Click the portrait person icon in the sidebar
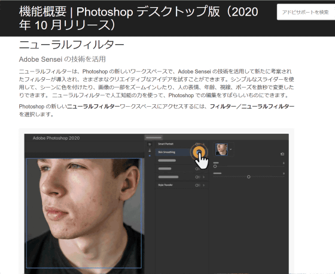 point(150,150)
